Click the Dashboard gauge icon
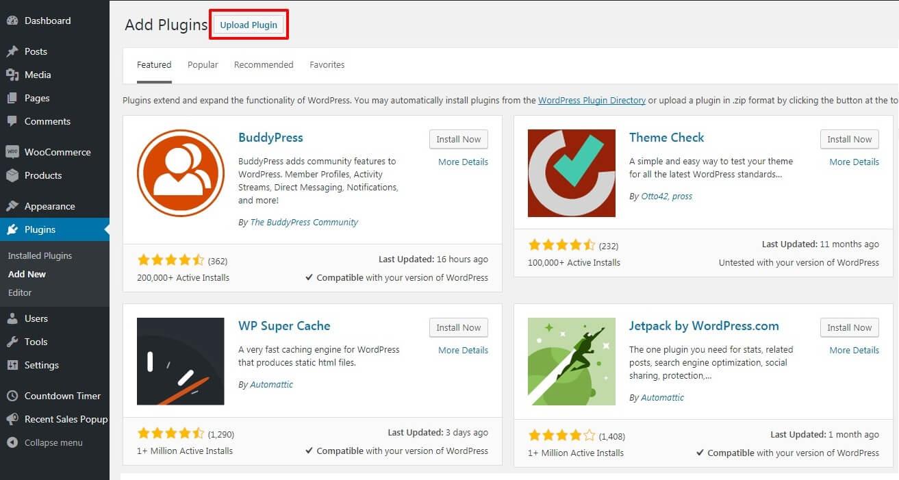 (12, 21)
